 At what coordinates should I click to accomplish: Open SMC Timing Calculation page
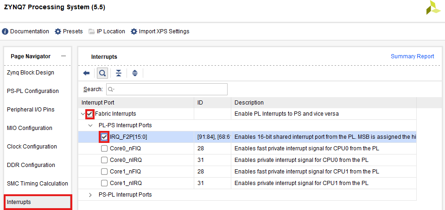[38, 183]
